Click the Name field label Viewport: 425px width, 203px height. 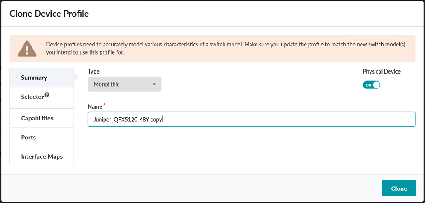point(95,106)
